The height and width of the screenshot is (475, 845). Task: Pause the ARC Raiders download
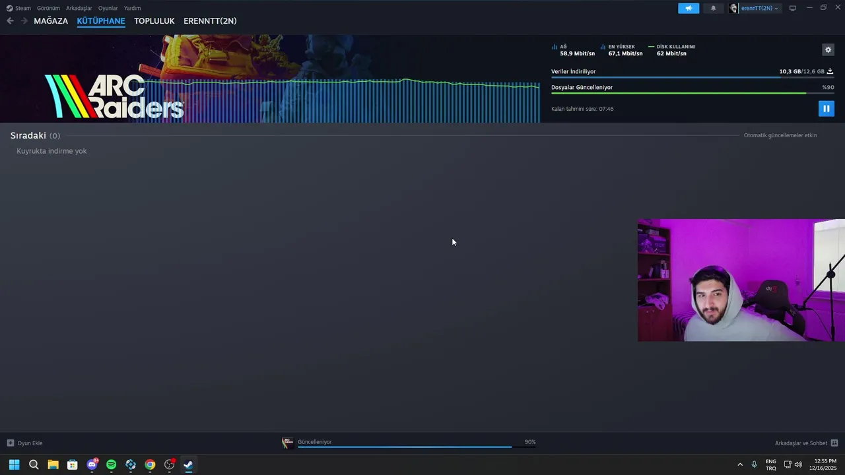tap(826, 108)
